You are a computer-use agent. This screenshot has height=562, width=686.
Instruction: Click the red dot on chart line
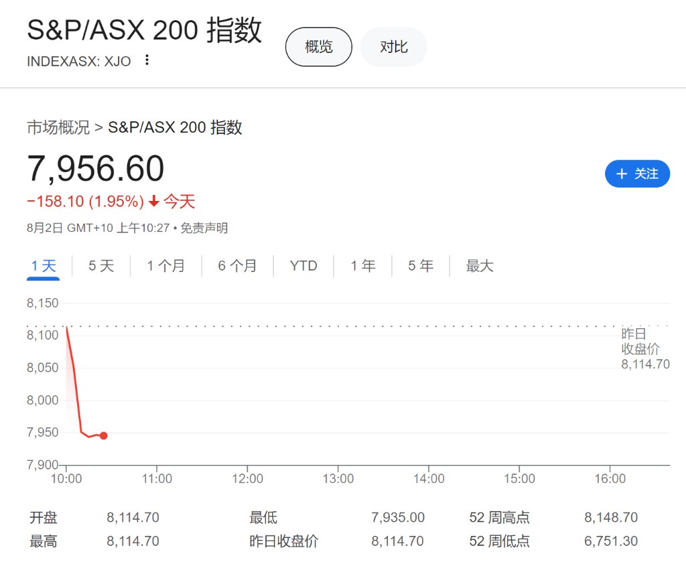coord(103,435)
